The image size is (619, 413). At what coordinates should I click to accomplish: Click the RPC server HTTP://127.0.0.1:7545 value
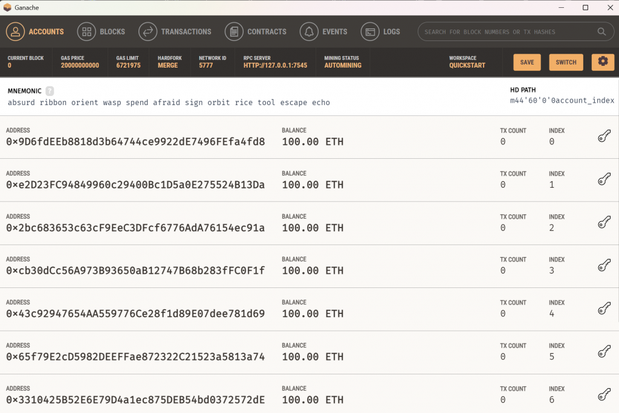275,65
